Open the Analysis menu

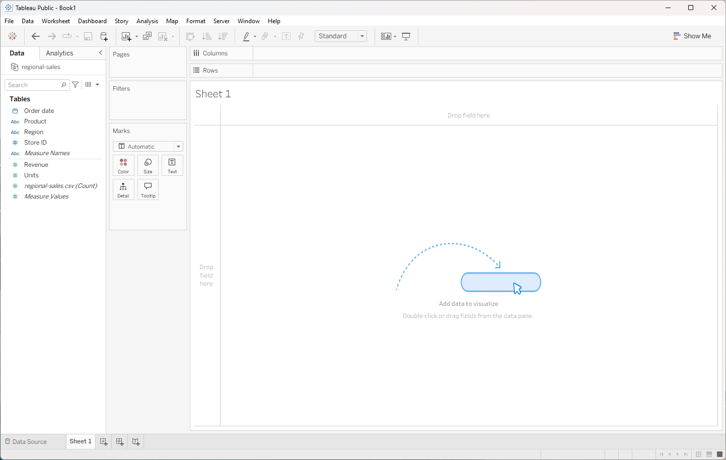coord(147,21)
